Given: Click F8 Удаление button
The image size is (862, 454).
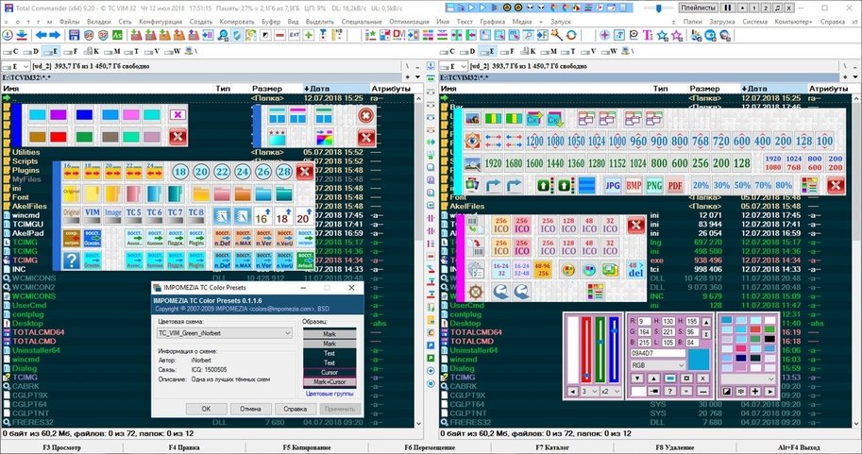Looking at the screenshot, I should click(x=674, y=447).
